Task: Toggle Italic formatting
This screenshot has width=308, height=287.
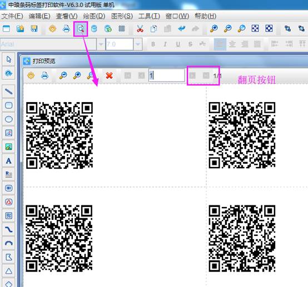Action: coord(165,44)
